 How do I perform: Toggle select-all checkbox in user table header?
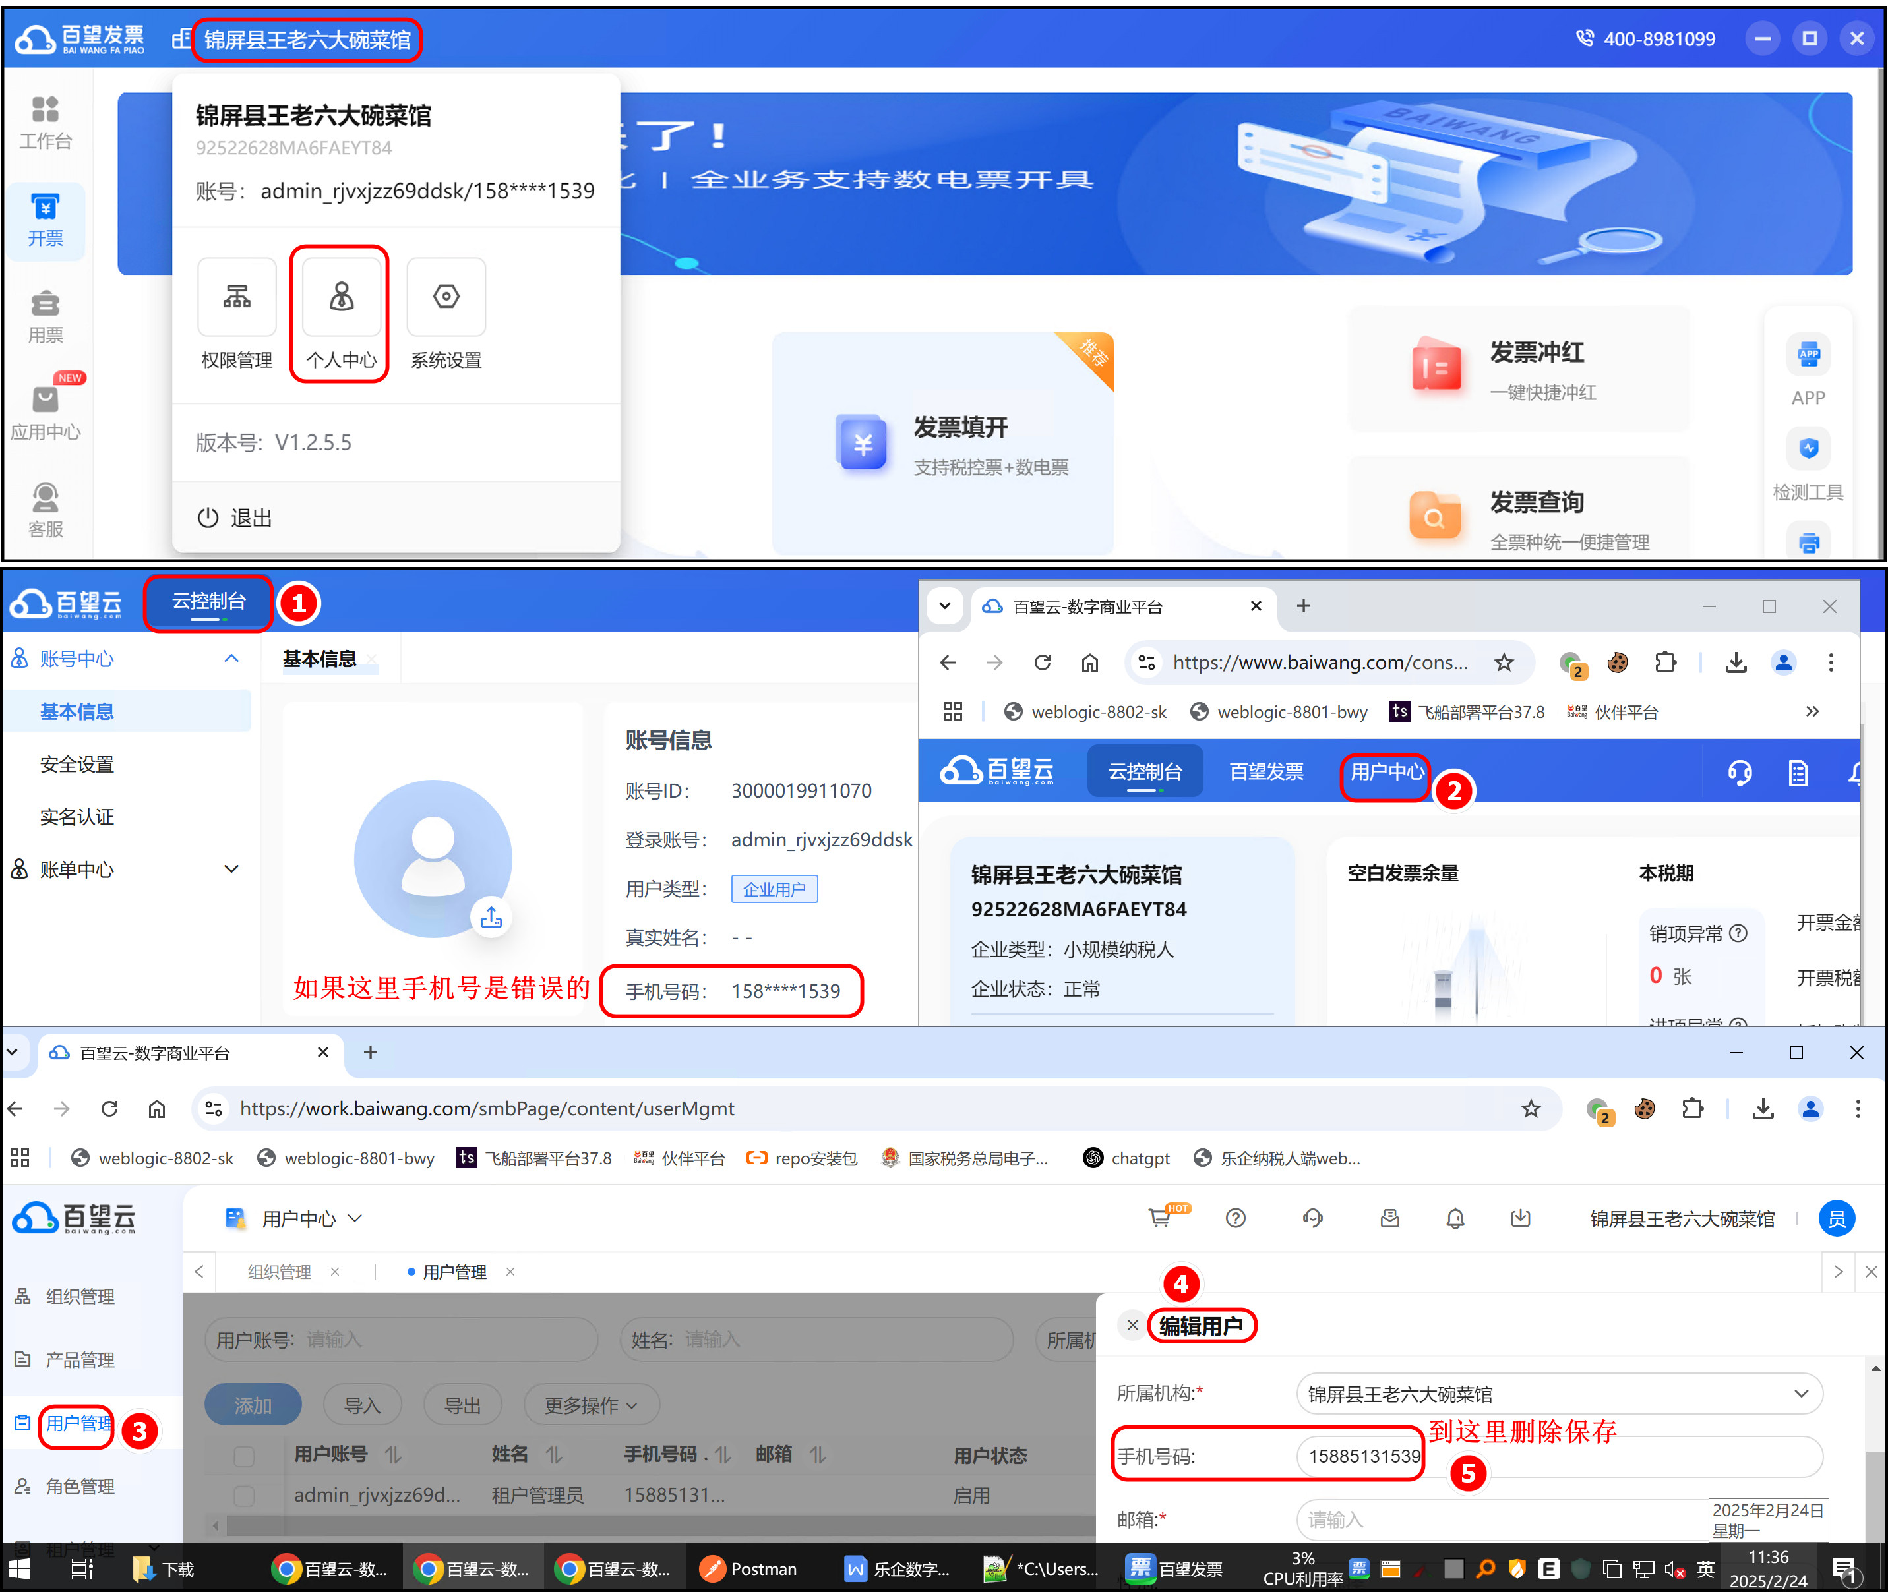click(x=244, y=1456)
